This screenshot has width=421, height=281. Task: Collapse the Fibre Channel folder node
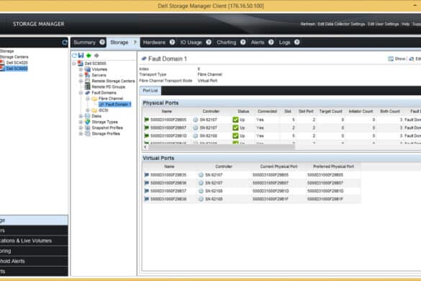click(88, 99)
